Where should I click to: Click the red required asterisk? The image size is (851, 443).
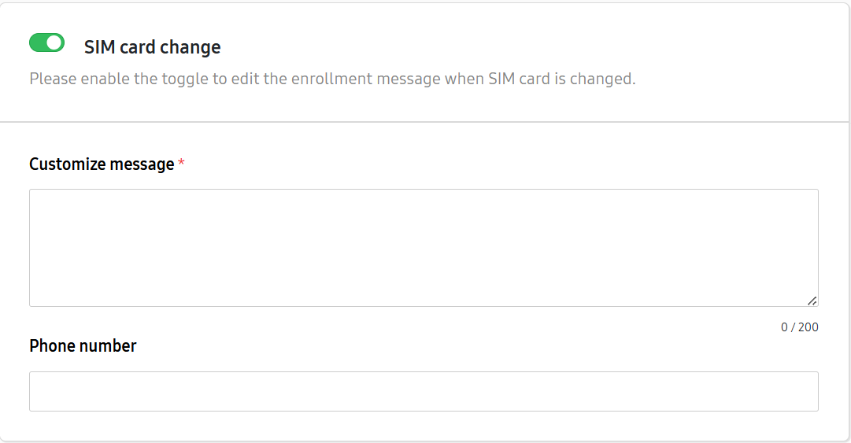pos(181,163)
